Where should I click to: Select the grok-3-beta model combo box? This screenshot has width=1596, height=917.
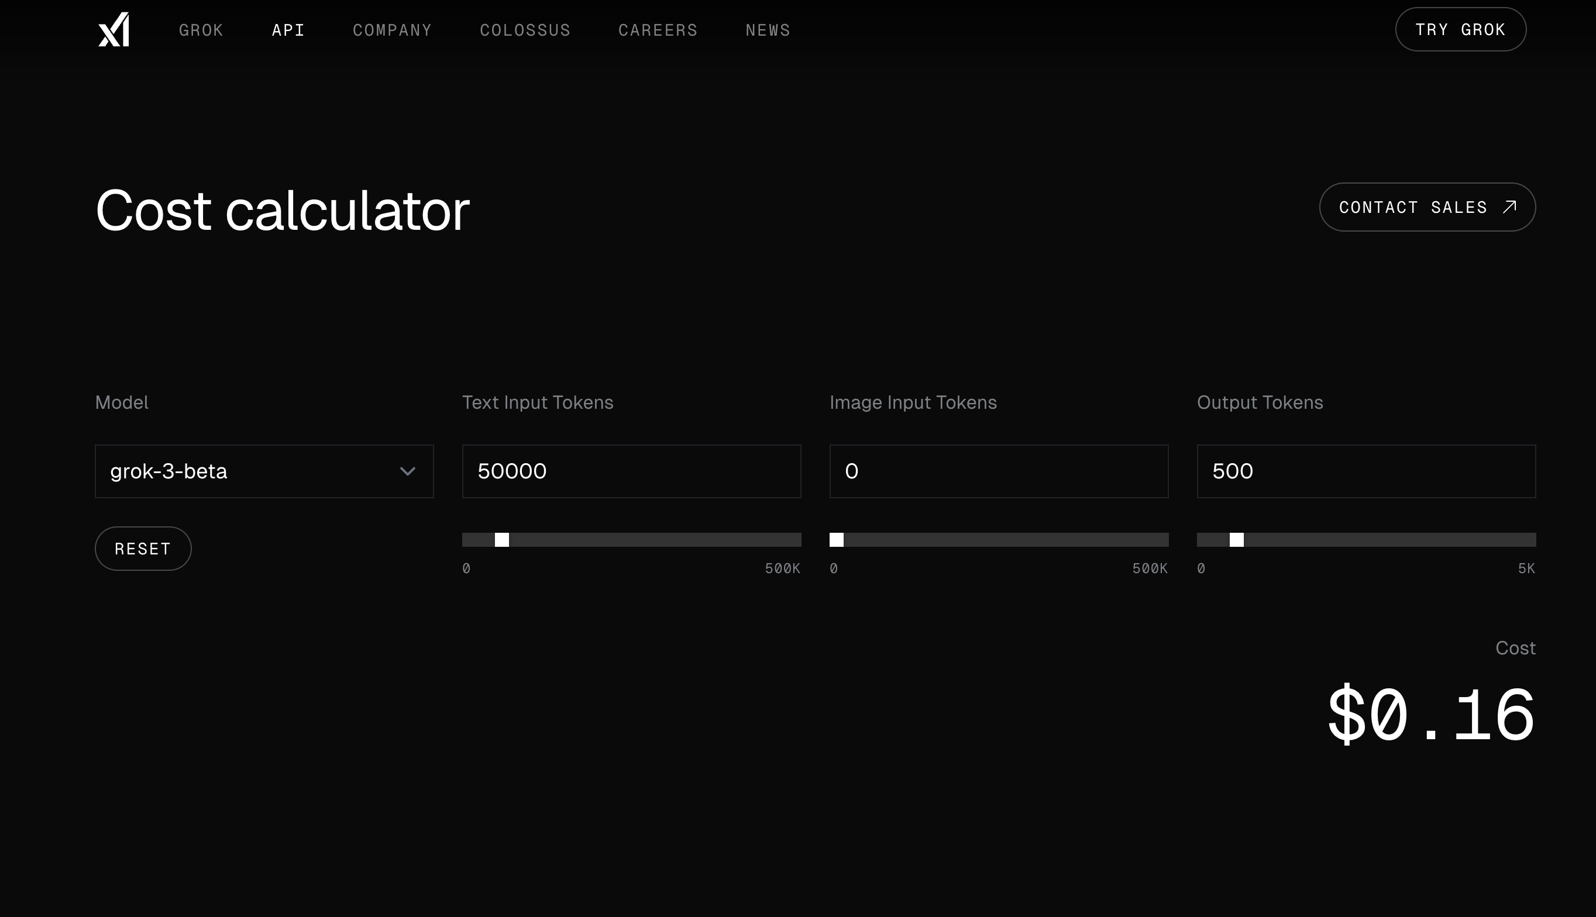(252, 471)
